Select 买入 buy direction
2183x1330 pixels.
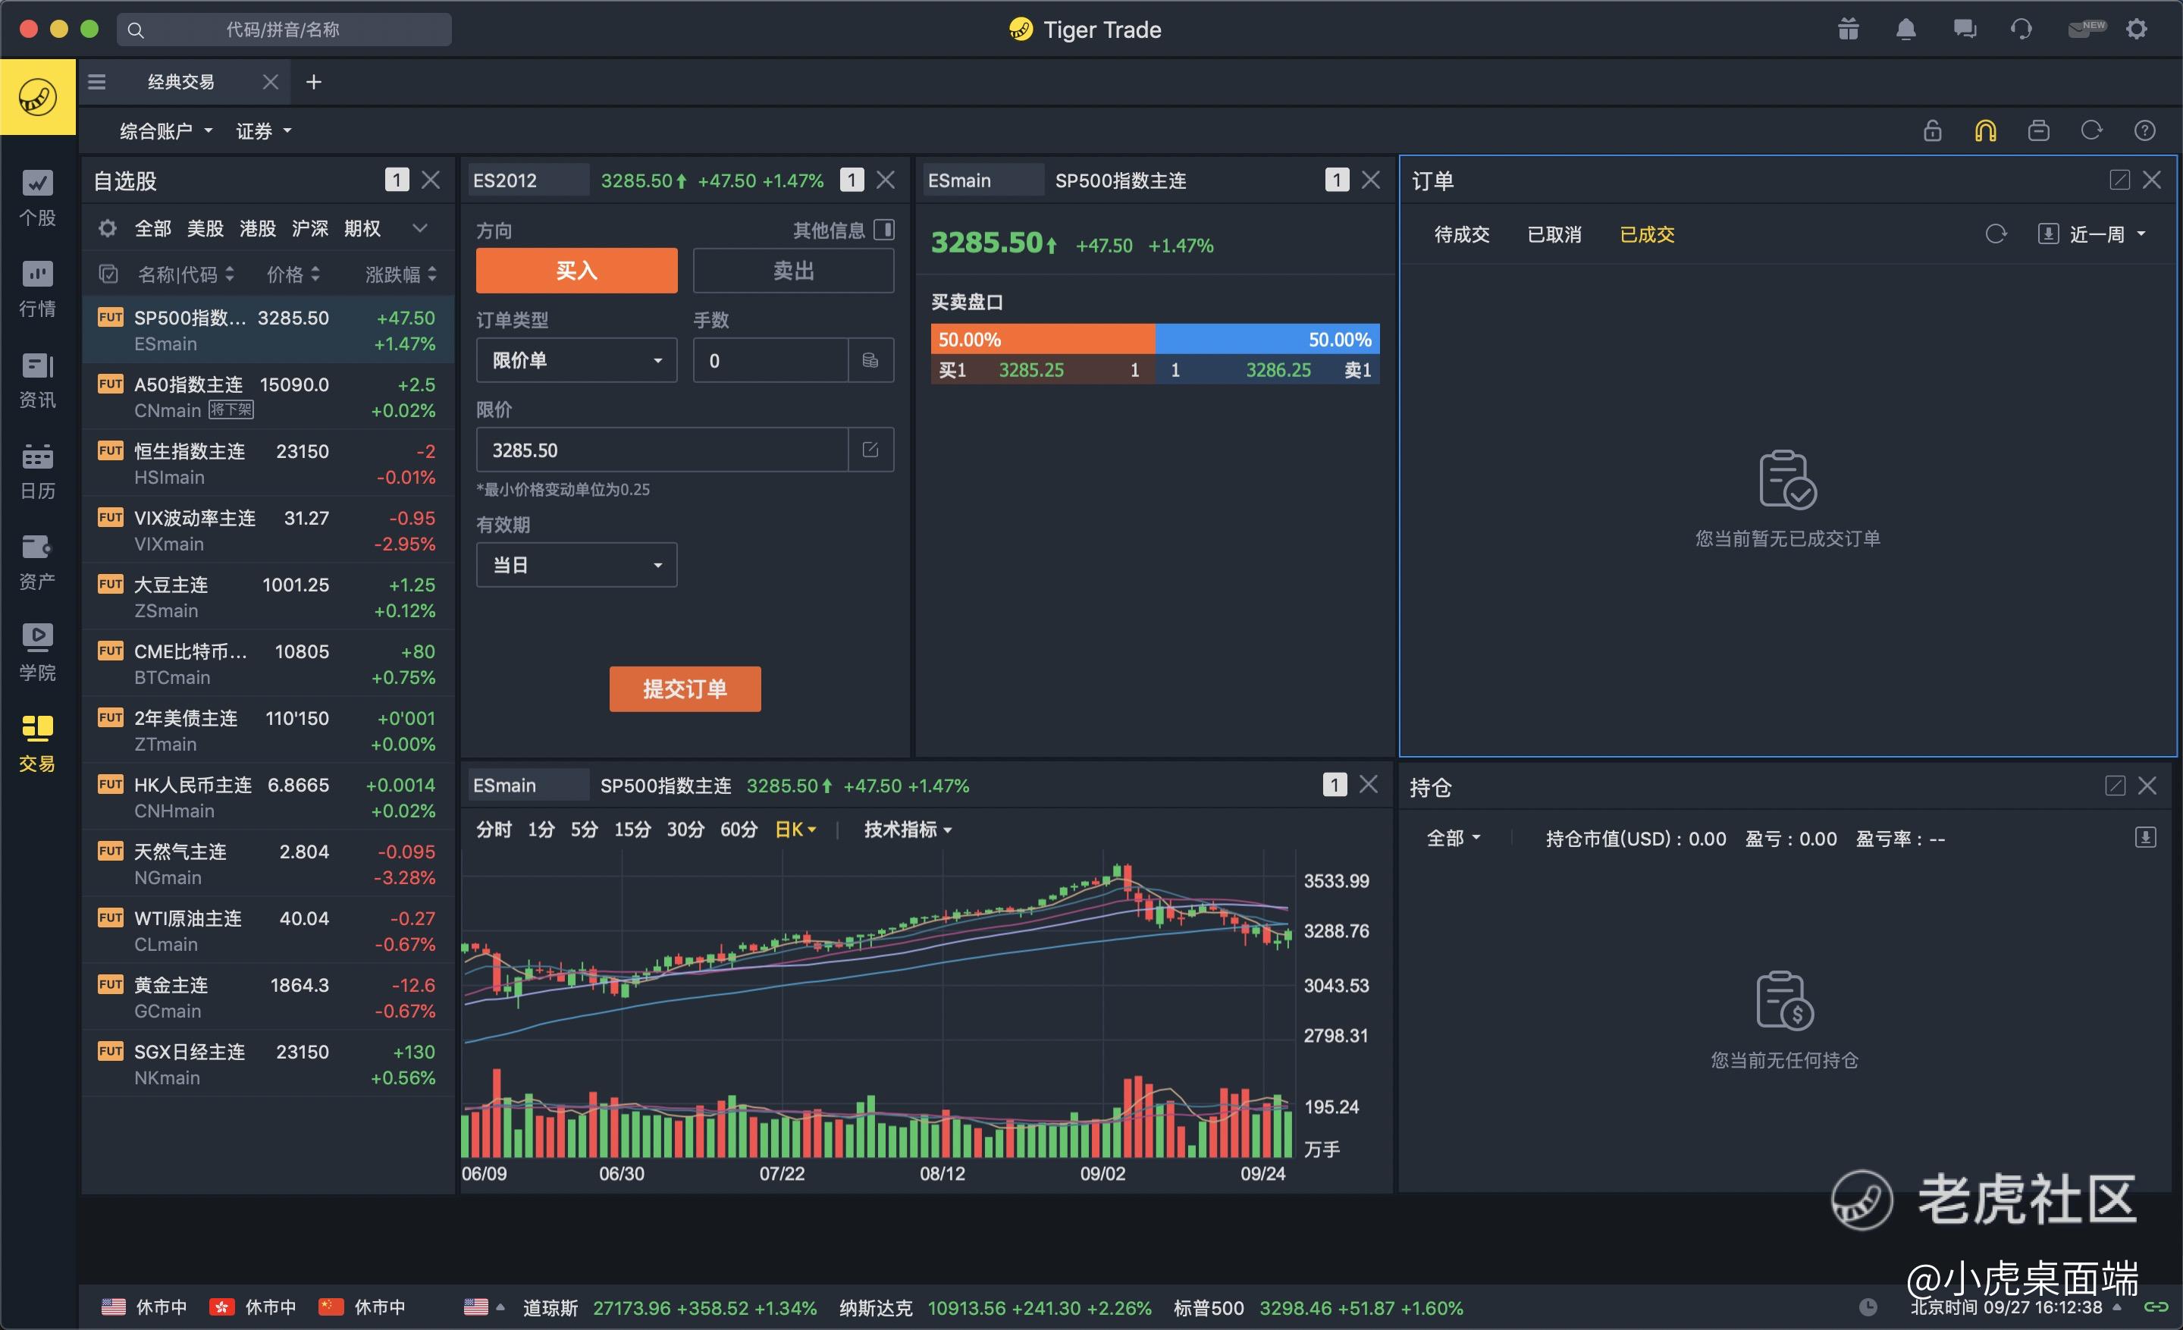tap(577, 271)
